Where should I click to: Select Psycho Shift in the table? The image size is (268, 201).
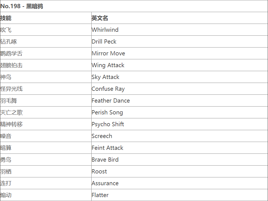tap(108, 124)
